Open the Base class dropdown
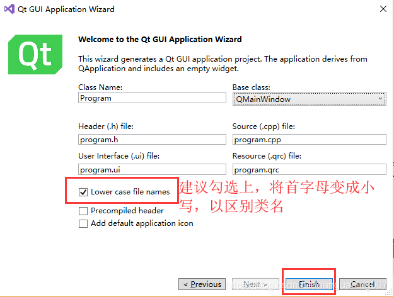394x297 pixels. pyautogui.click(x=310, y=99)
